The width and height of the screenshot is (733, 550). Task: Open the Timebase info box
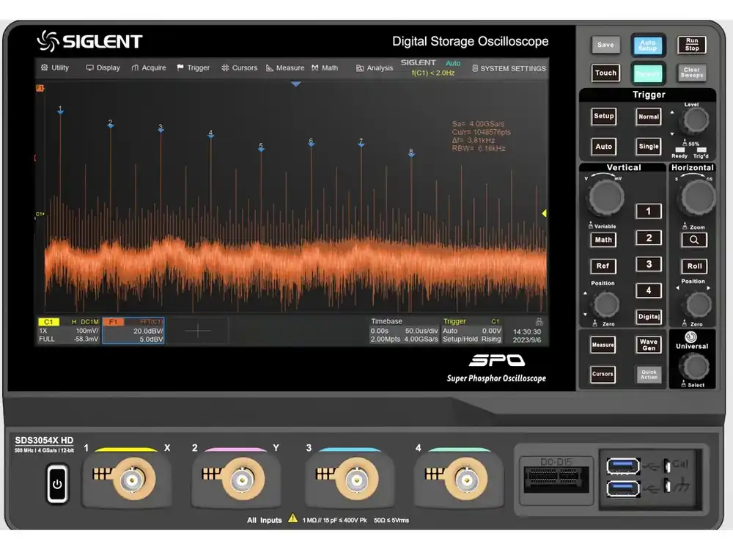404,331
